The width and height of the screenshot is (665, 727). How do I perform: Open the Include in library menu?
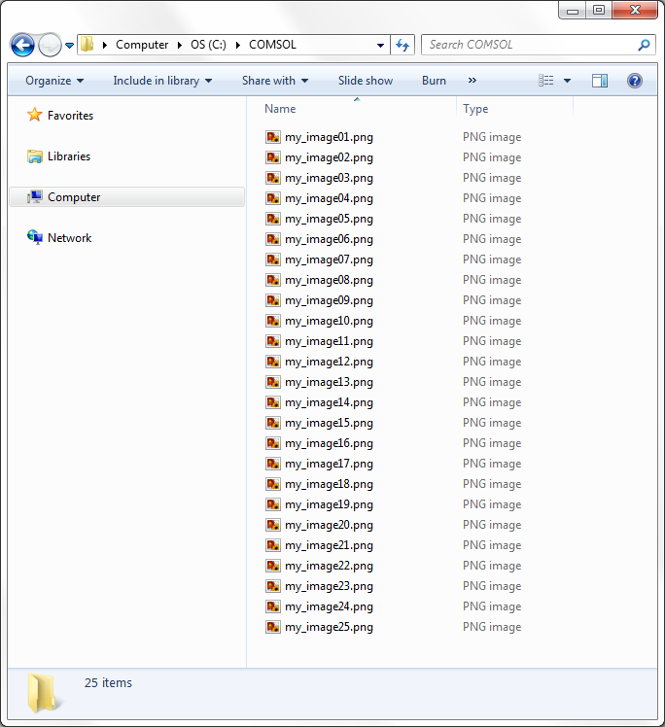162,81
